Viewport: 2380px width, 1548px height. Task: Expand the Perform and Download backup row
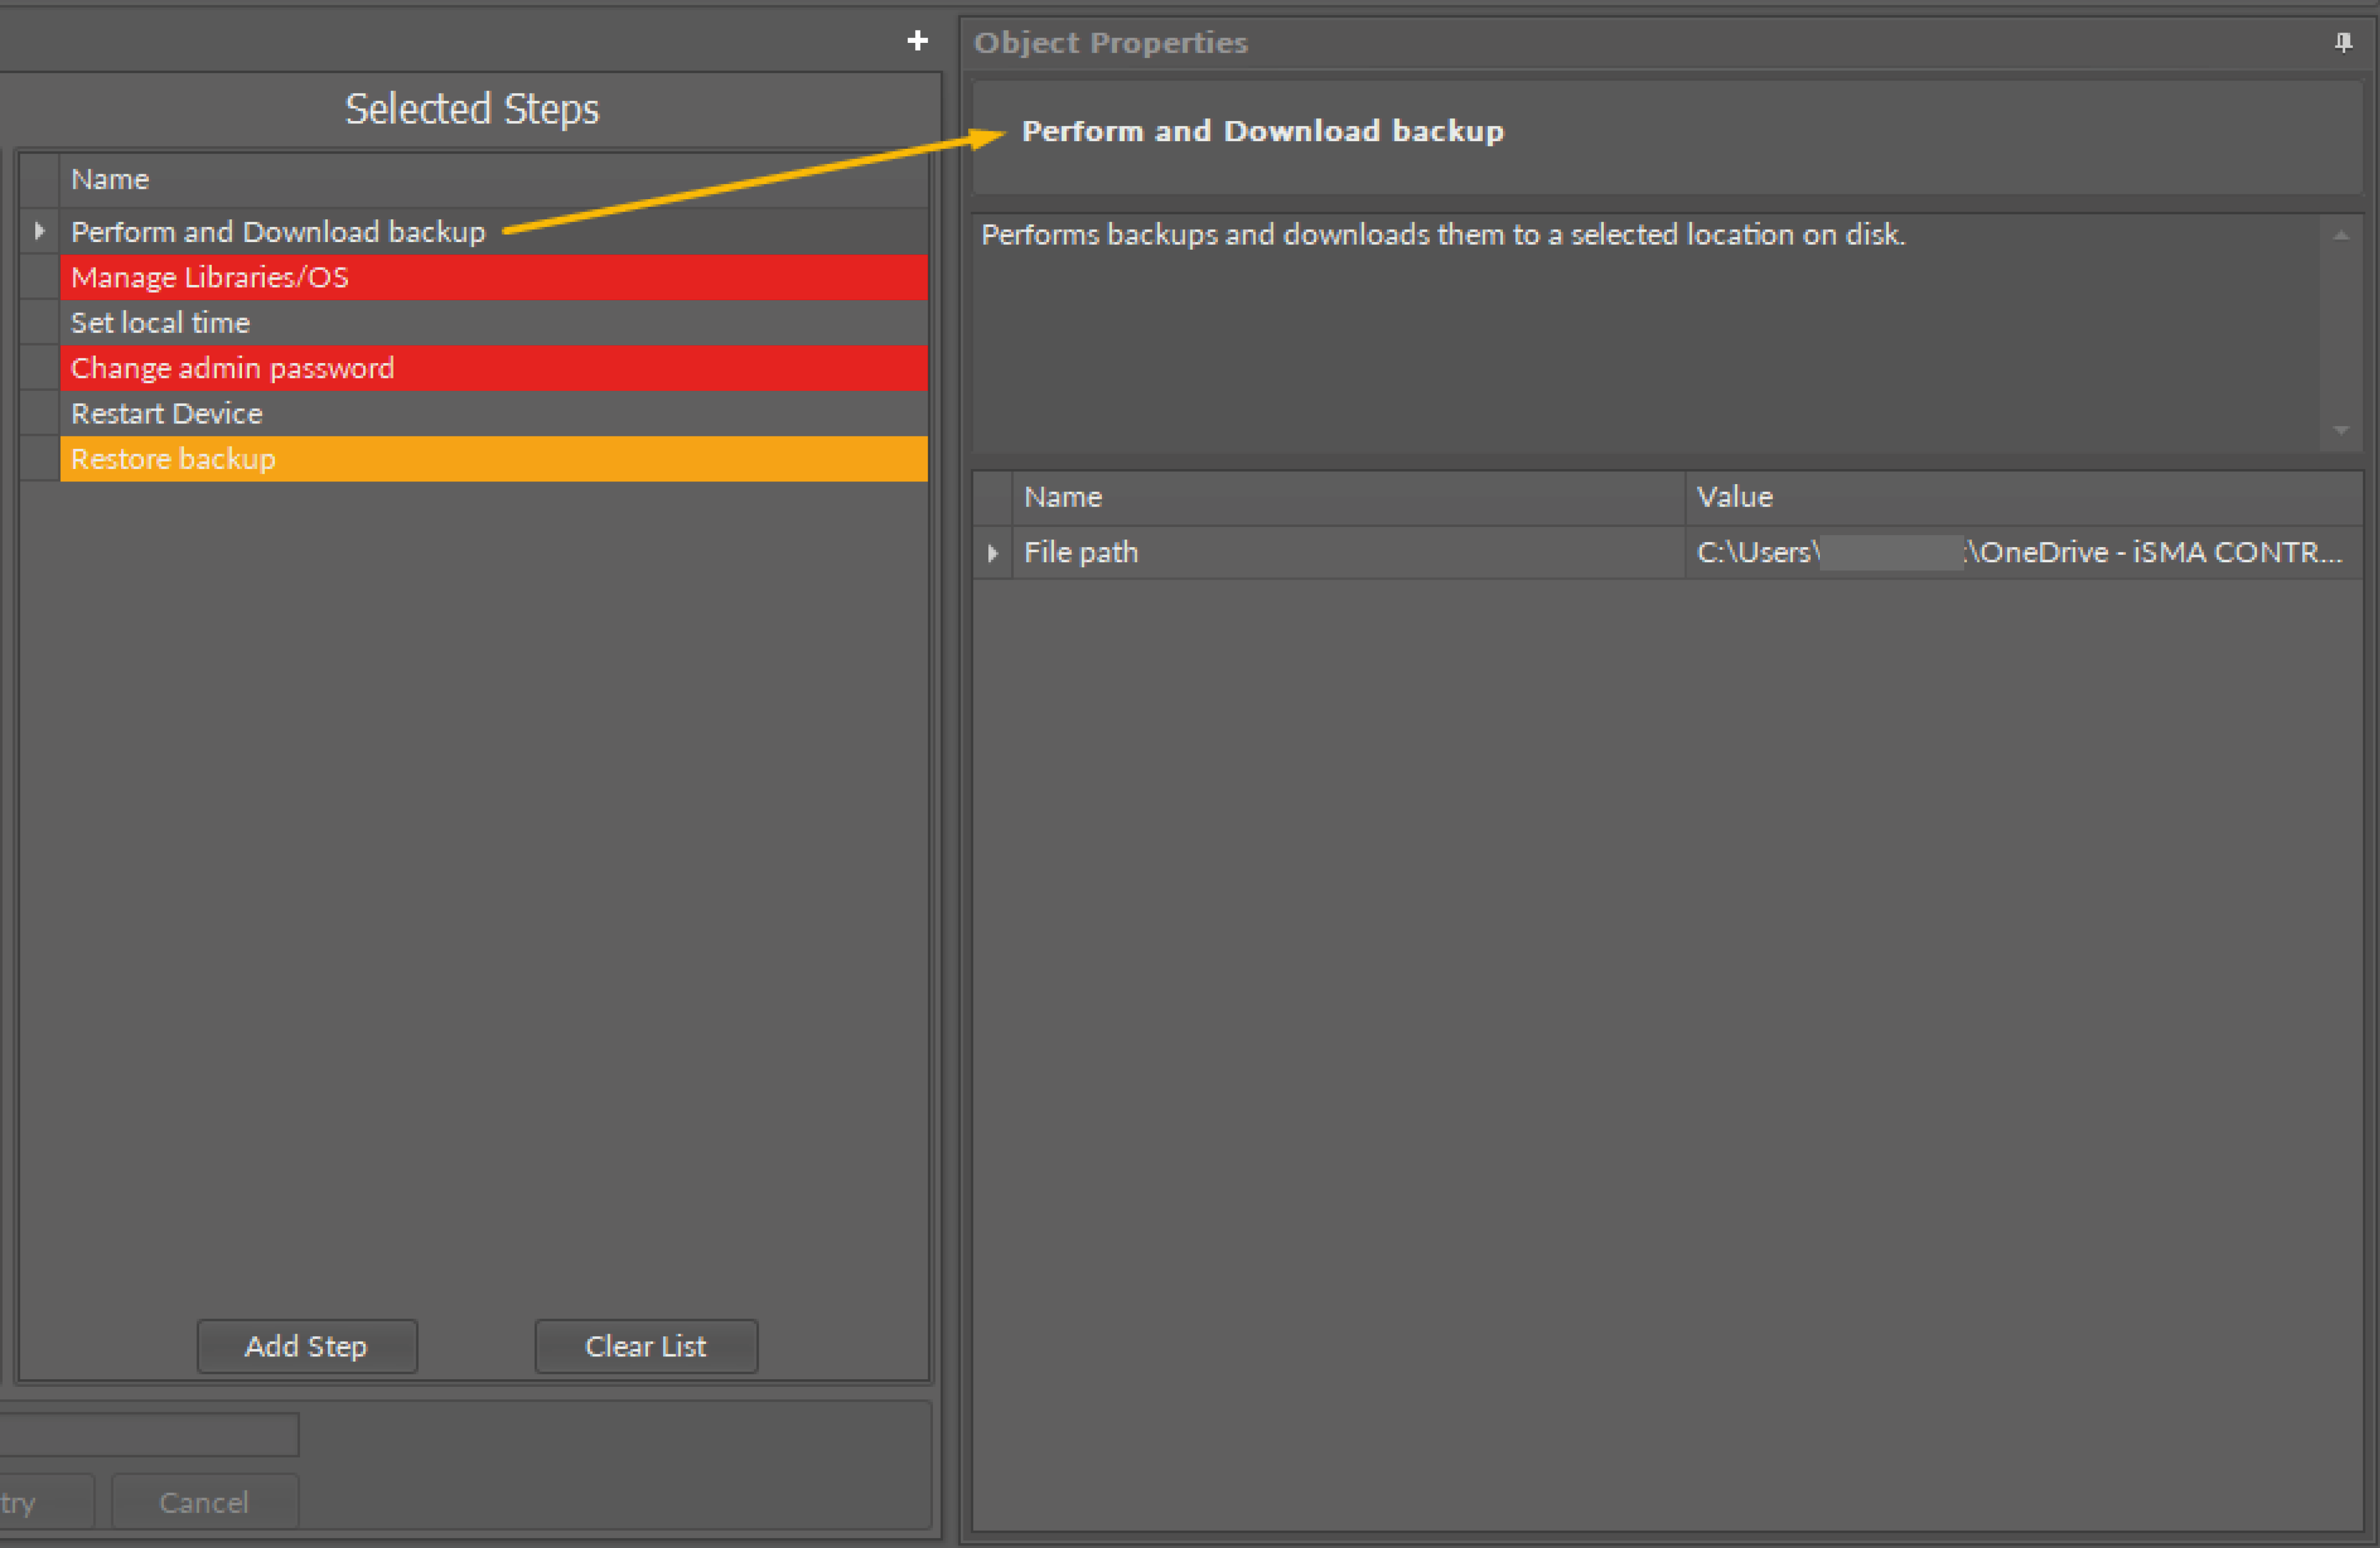tap(39, 231)
